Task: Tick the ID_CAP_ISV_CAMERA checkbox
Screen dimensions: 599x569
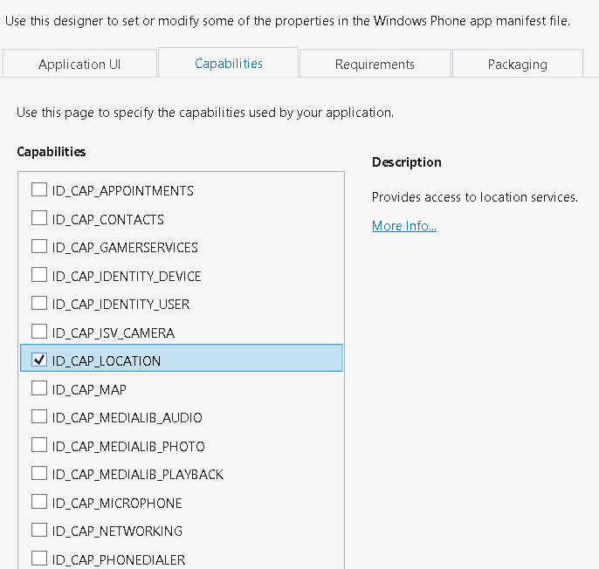Action: click(39, 332)
